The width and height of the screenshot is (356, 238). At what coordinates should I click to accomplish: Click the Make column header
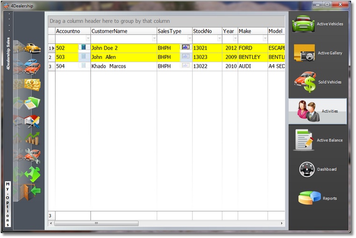click(x=252, y=31)
